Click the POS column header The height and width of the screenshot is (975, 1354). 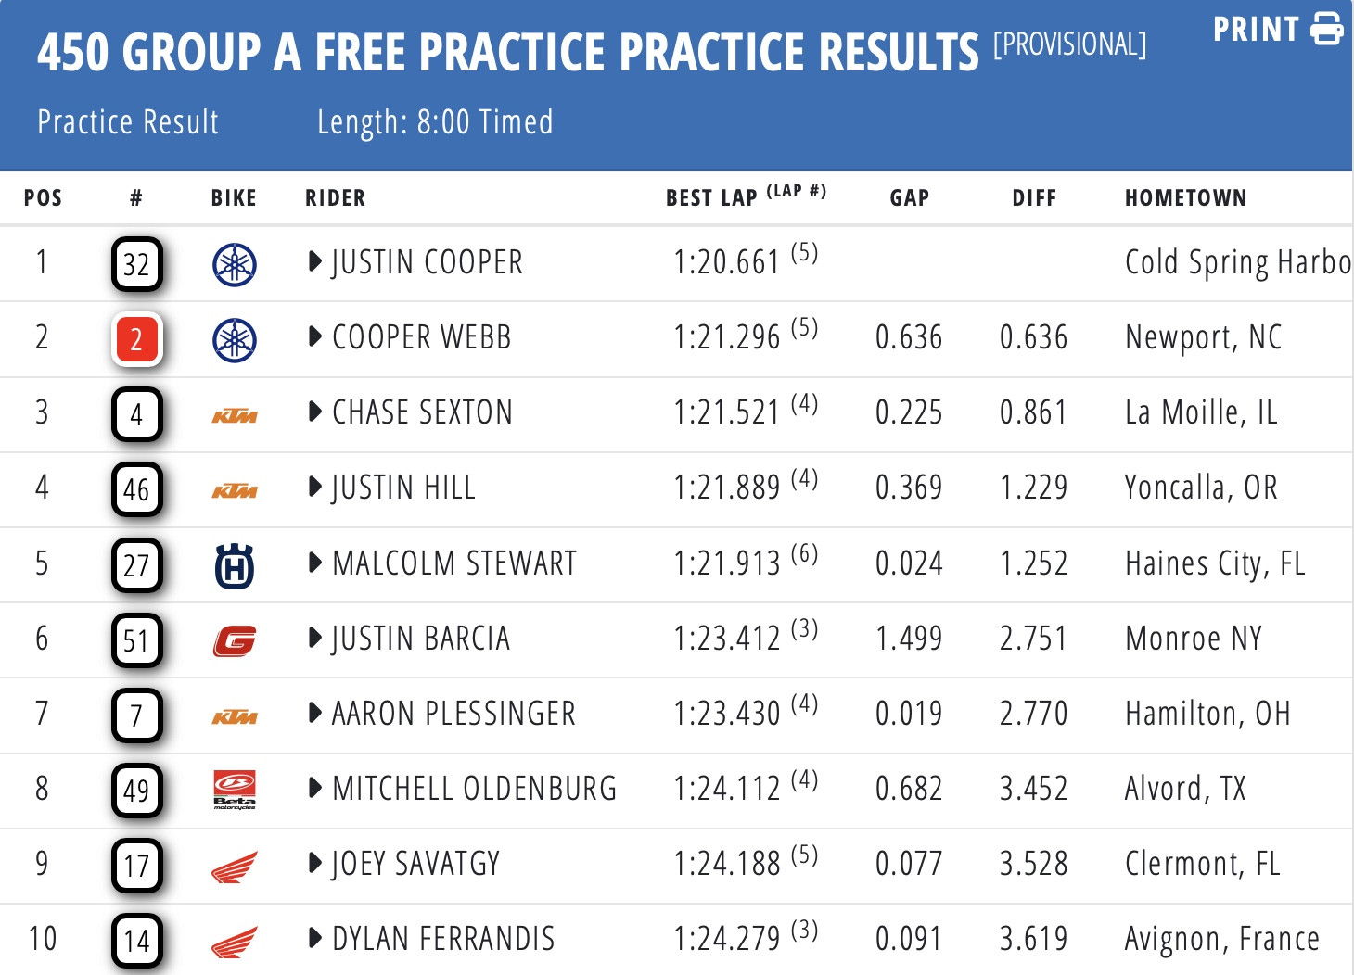point(43,197)
